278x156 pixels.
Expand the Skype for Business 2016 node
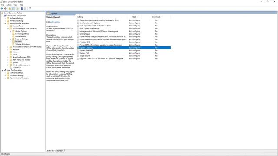click(x=8, y=57)
